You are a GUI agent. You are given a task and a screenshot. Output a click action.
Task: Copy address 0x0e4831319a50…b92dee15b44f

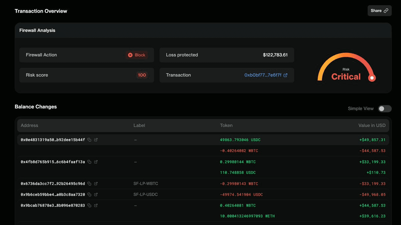89,140
